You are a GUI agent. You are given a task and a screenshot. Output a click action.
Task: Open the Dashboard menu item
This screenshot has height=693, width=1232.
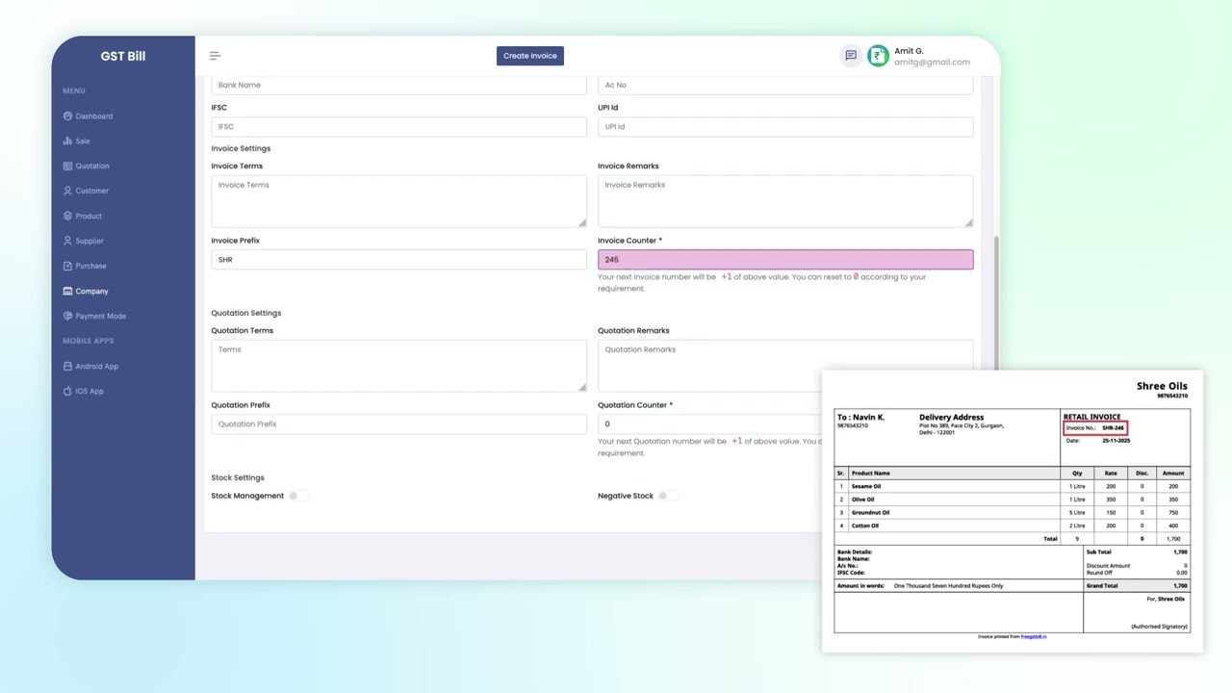[x=94, y=116]
